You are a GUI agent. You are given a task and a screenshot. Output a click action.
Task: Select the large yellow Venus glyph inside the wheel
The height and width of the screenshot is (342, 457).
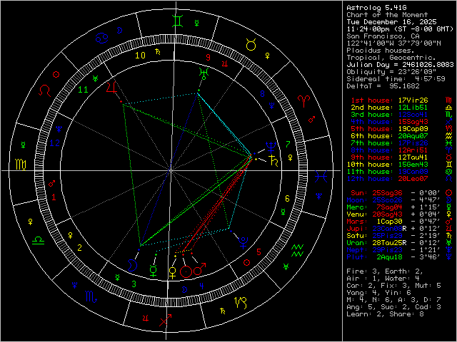point(173,273)
